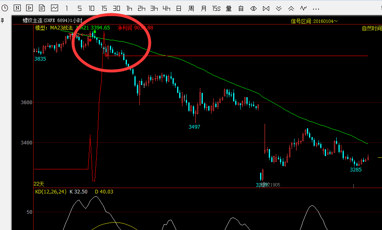
Task: Select the 月 monthly period
Action: point(204,8)
